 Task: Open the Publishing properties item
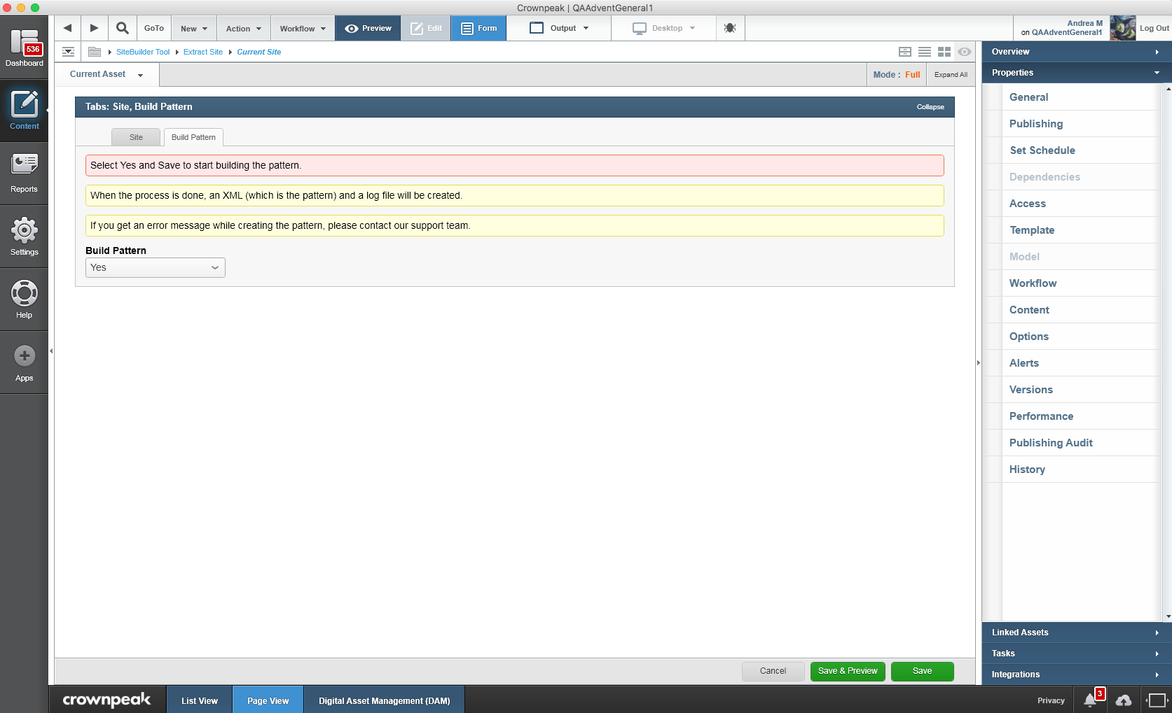pyautogui.click(x=1035, y=124)
